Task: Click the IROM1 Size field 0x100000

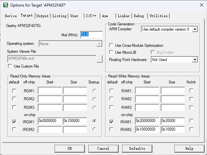Action: 75,121
